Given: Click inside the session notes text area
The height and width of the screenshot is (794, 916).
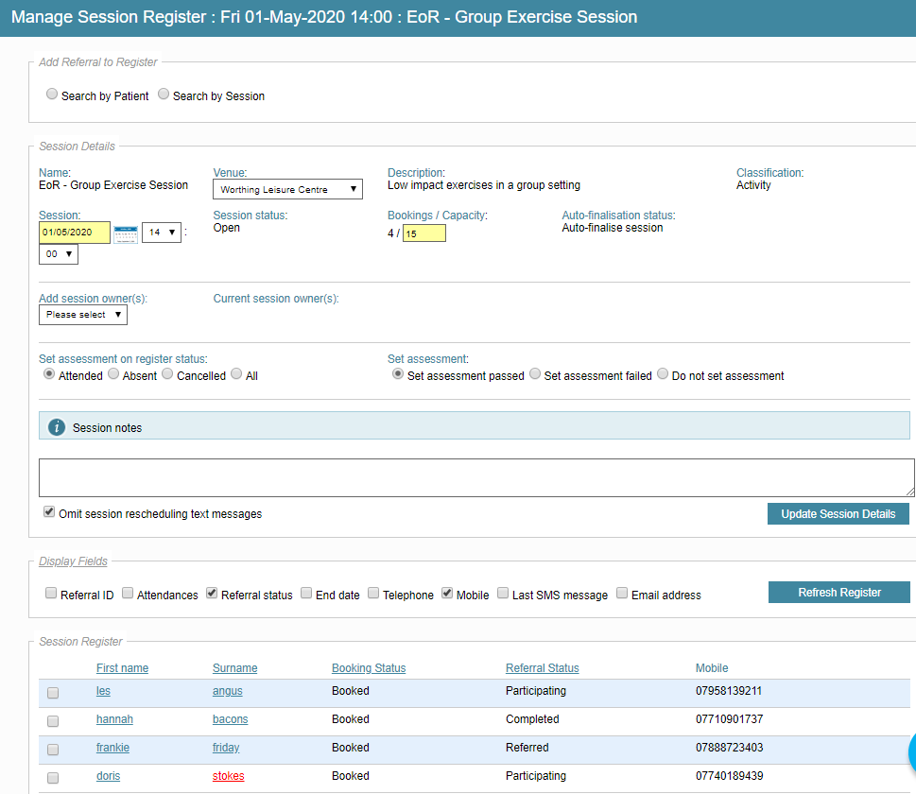Looking at the screenshot, I should pos(476,477).
